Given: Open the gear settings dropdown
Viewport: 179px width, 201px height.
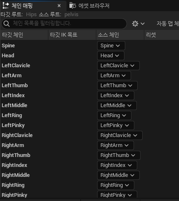Looking at the screenshot, I should 138,24.
